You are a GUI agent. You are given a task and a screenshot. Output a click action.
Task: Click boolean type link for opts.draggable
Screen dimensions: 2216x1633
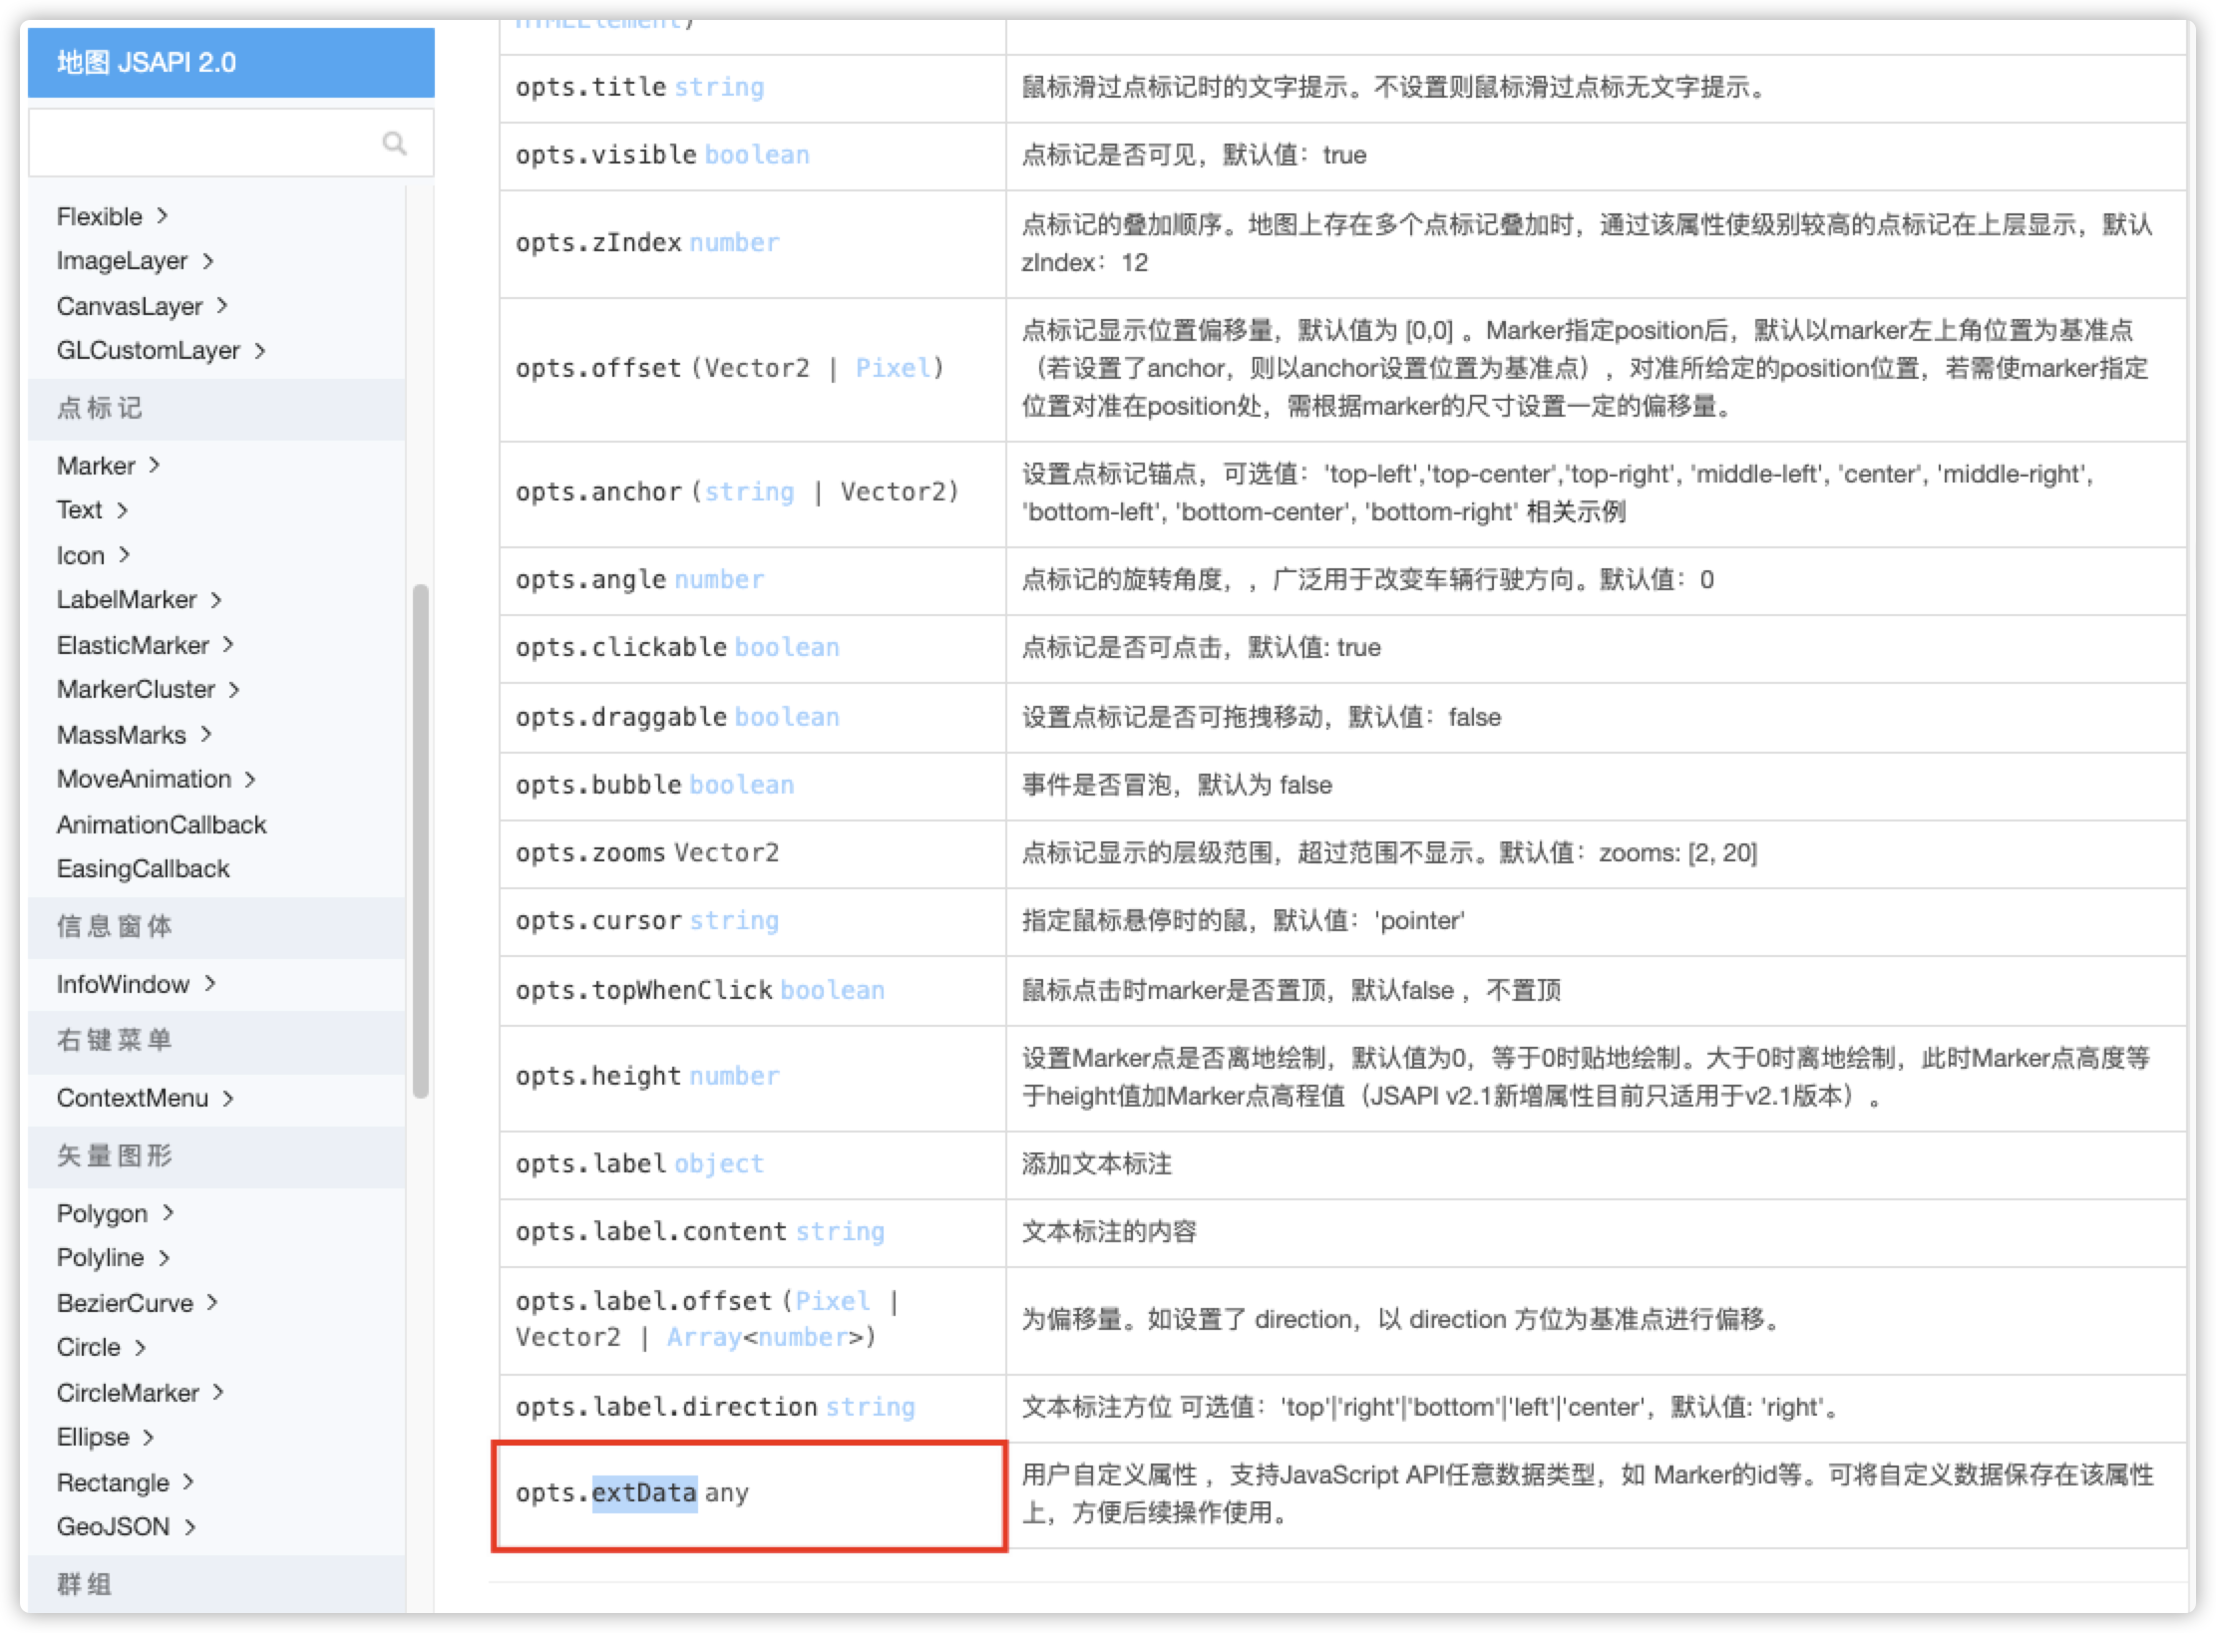787,717
